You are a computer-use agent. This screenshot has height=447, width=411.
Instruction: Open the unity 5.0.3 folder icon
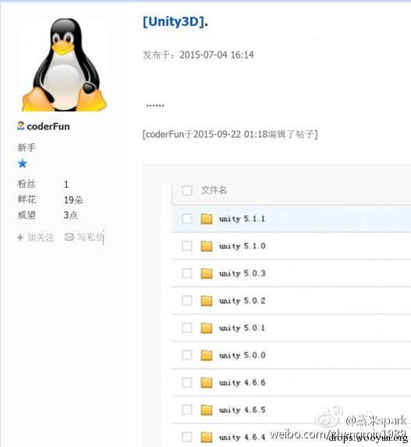[207, 273]
